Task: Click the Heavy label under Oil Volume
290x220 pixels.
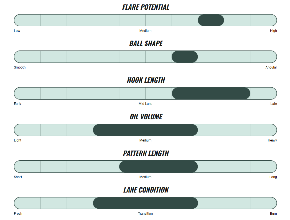Action: pos(272,140)
